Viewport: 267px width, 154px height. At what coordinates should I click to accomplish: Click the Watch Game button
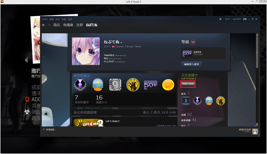[188, 84]
